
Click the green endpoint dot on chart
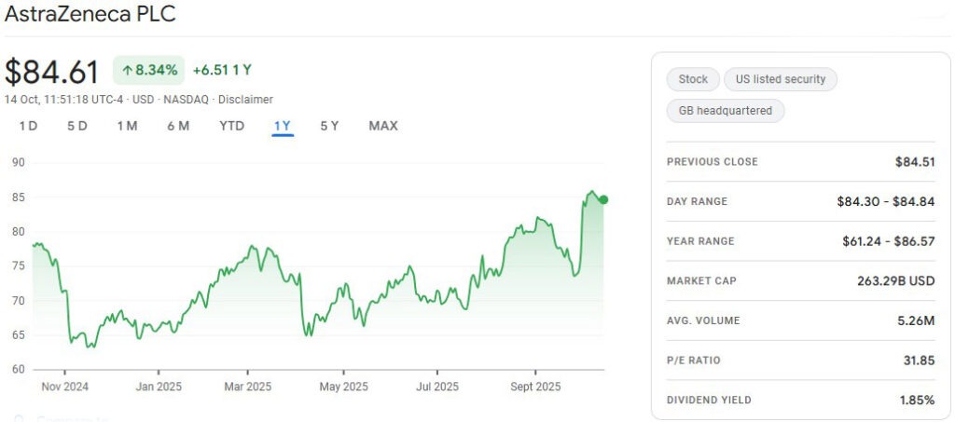pyautogui.click(x=603, y=199)
